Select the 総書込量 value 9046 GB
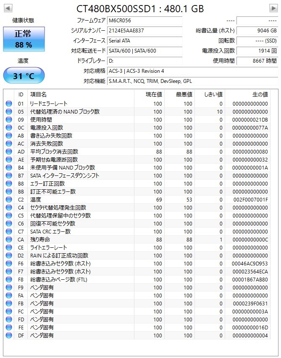The height and width of the screenshot is (358, 281). pos(257,31)
